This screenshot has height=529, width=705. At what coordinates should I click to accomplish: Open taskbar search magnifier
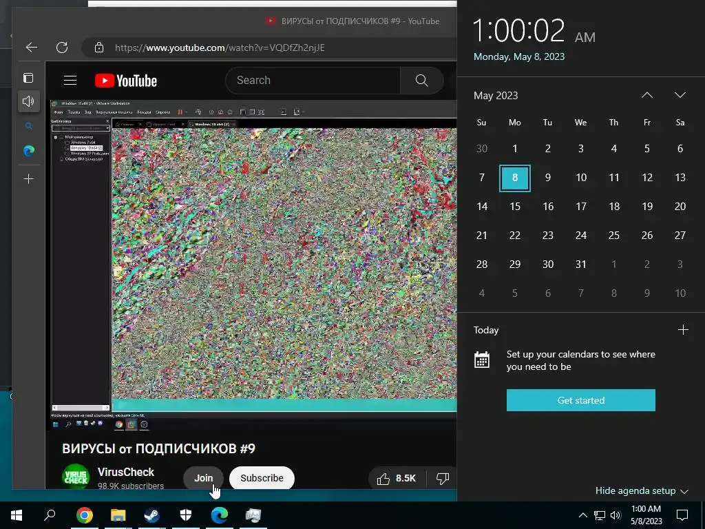tap(50, 515)
